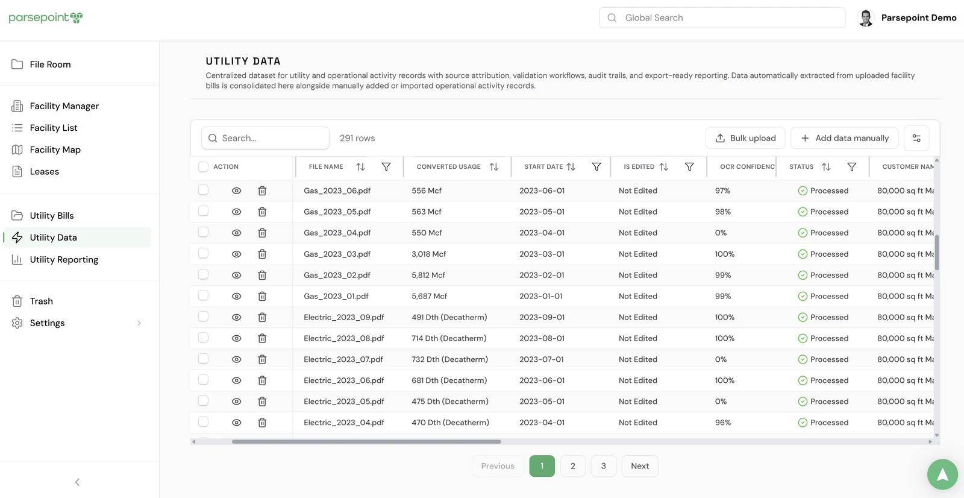Click the Bulk upload button
964x498 pixels.
pos(745,138)
